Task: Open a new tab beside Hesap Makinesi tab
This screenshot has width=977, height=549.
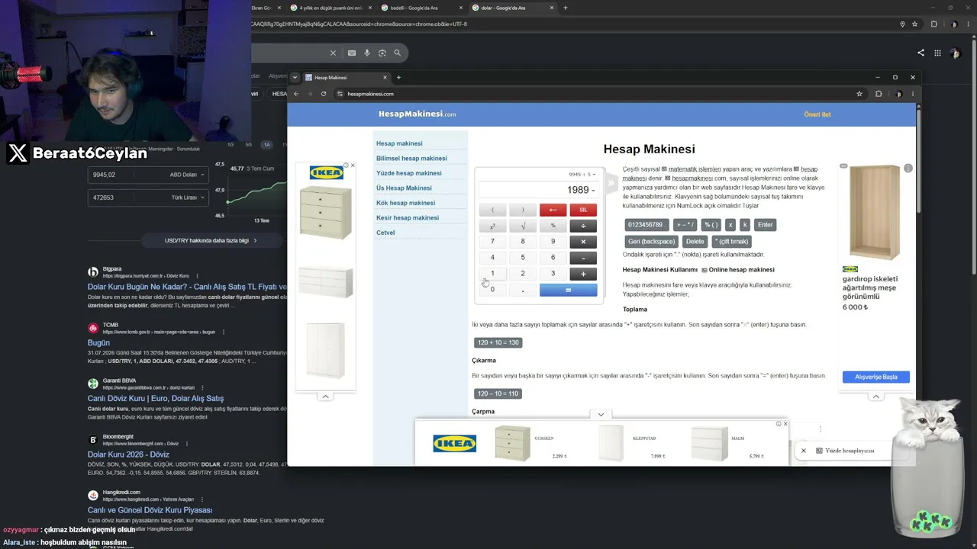Action: (x=398, y=77)
